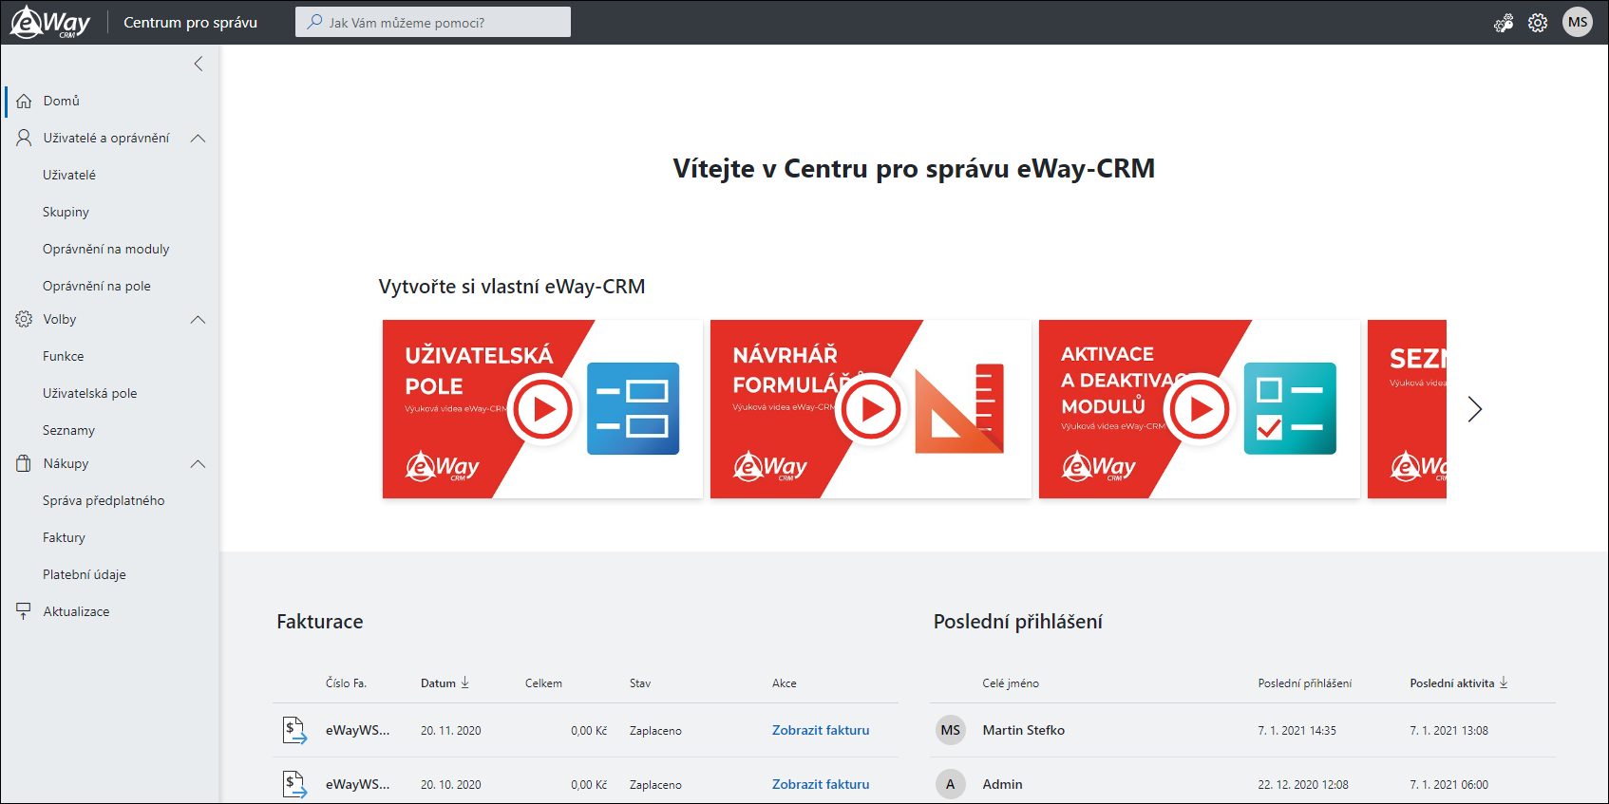Click the invoice icon for 20. 11. 2020
1609x804 pixels.
(294, 730)
